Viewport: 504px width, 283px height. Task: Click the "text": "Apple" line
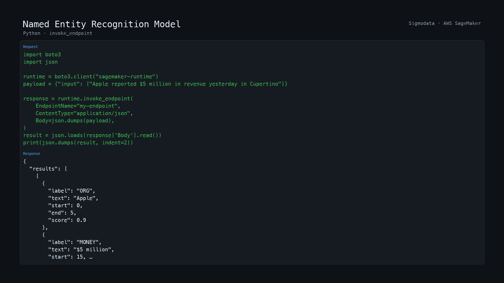pos(73,198)
